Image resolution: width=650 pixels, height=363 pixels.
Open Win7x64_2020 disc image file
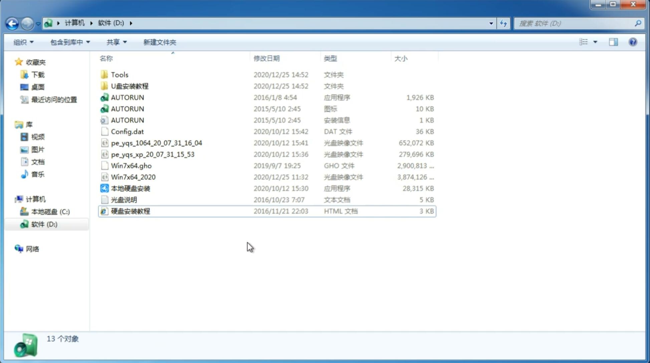point(133,177)
